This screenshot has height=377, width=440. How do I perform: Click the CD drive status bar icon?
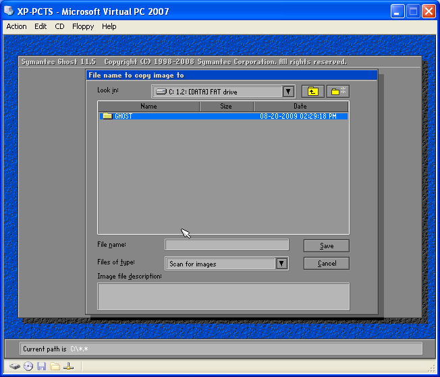coord(28,366)
